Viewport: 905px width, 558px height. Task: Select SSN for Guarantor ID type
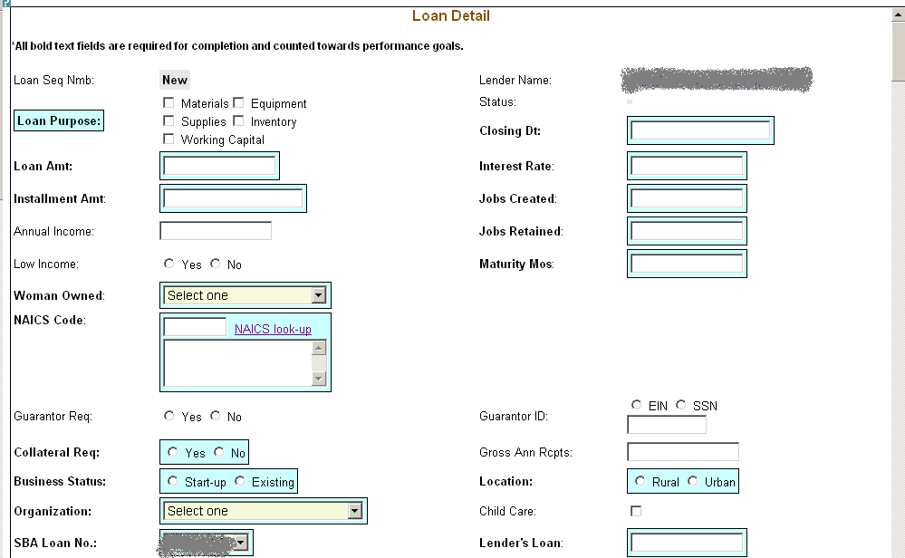tap(681, 405)
